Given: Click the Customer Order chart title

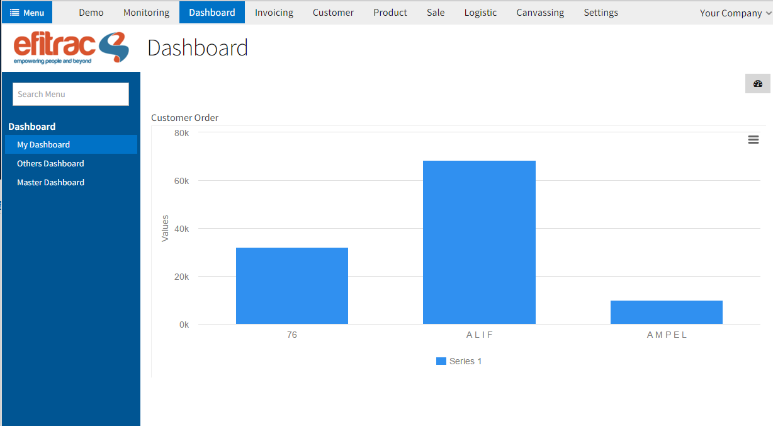Looking at the screenshot, I should tap(185, 118).
